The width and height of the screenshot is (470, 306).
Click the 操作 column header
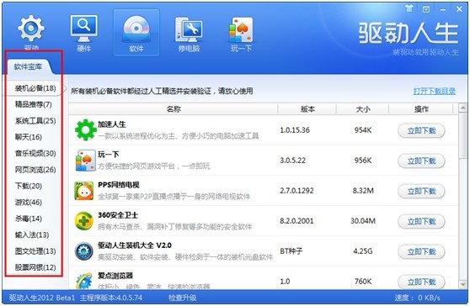(421, 109)
